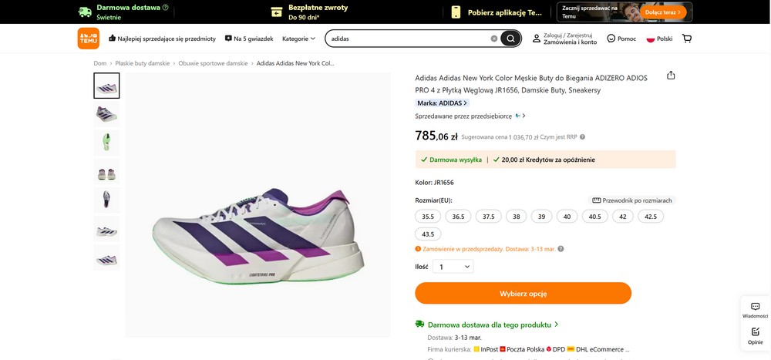Open the shopping cart
Screen dimensions: 771x360
point(687,39)
